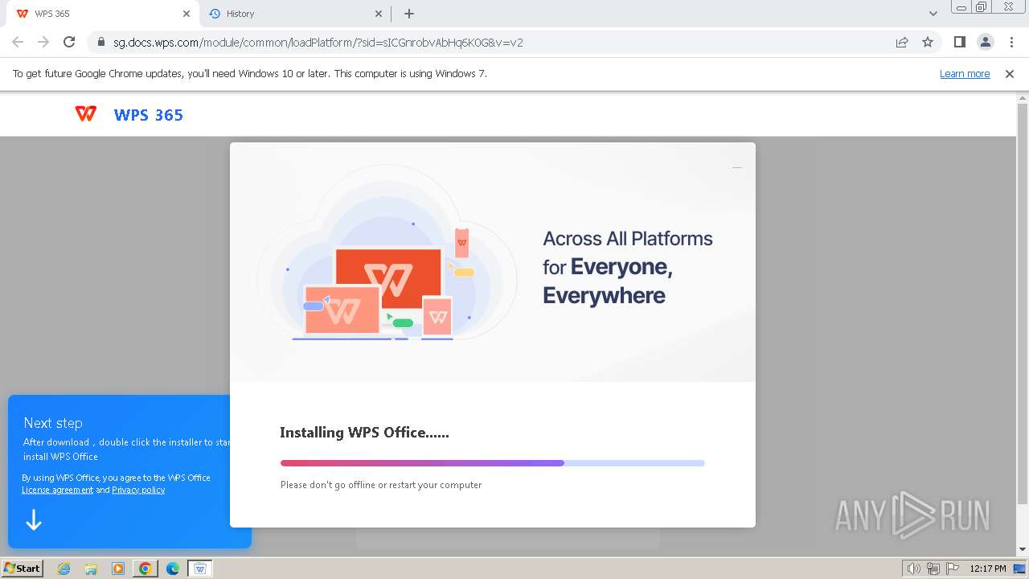Click the show desktop button
The height and width of the screenshot is (579, 1029).
coord(1019,569)
